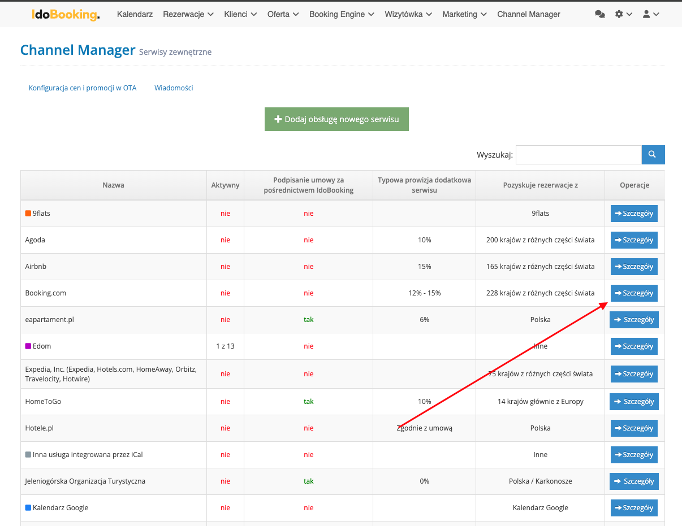Click the Pozyskuje rezerwacje z column header
Screen dimensions: 682x526
(540, 185)
